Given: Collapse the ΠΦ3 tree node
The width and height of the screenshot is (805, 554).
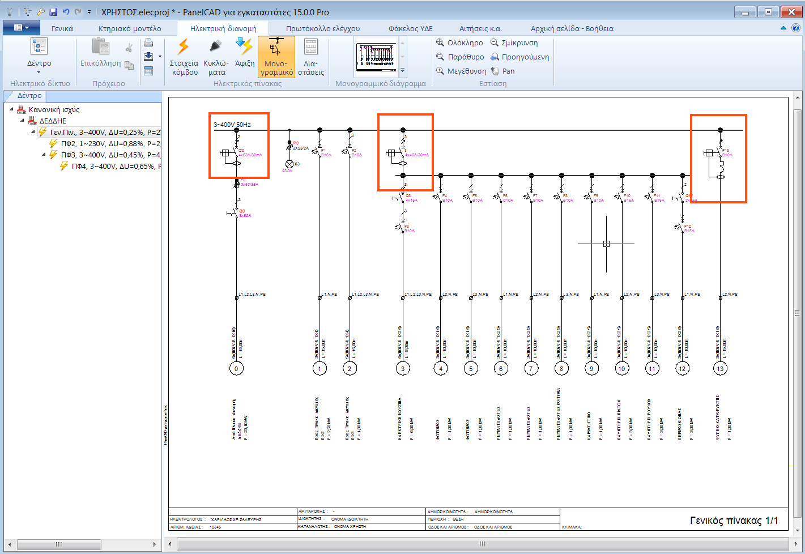Looking at the screenshot, I should tap(44, 155).
